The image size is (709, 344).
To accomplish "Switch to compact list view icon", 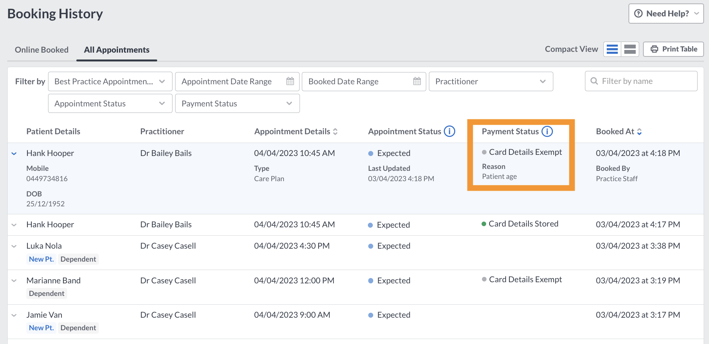I will tap(612, 49).
